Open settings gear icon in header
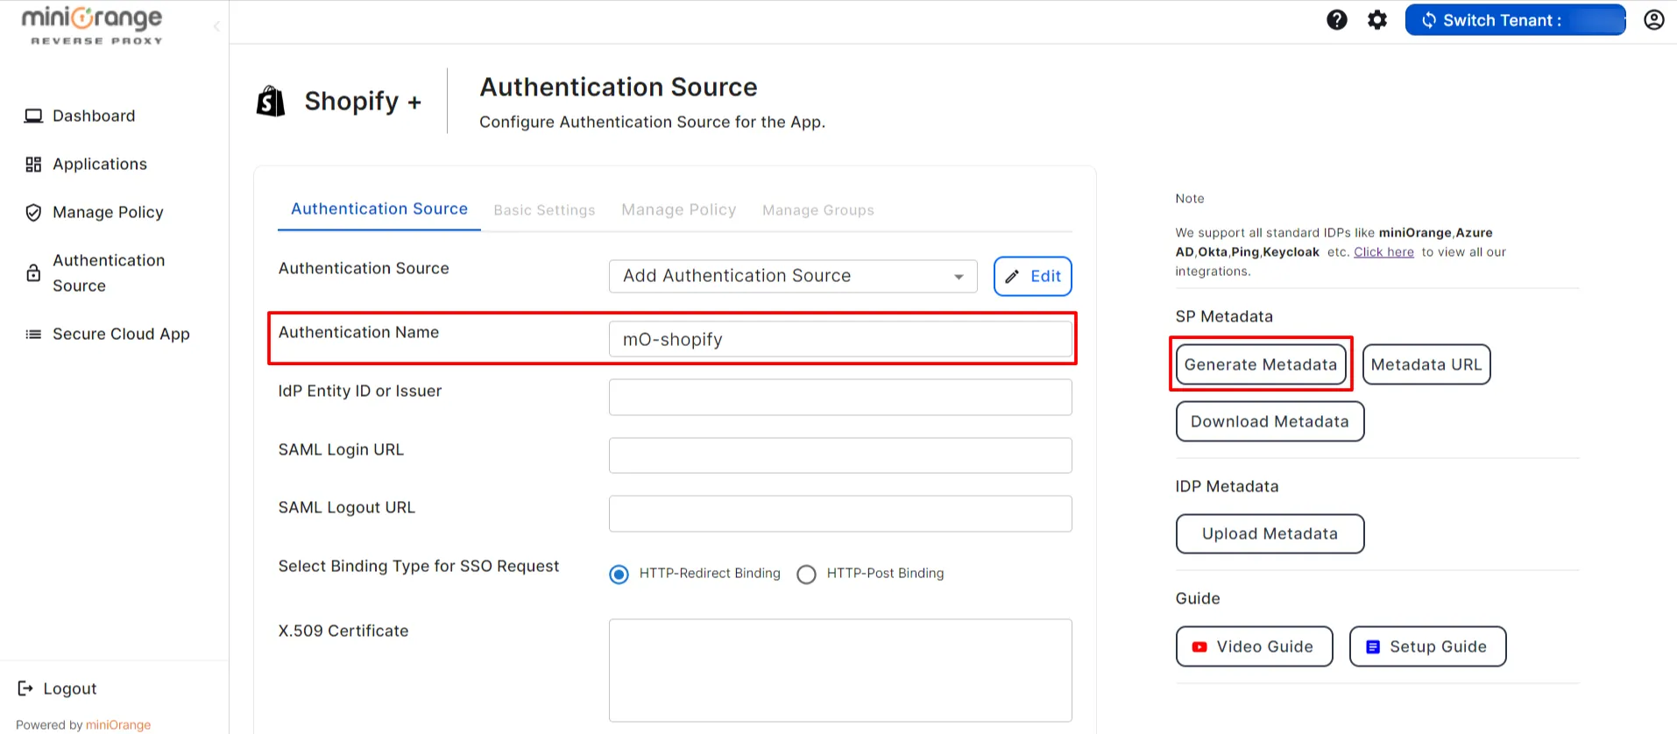The height and width of the screenshot is (734, 1677). coord(1377,20)
